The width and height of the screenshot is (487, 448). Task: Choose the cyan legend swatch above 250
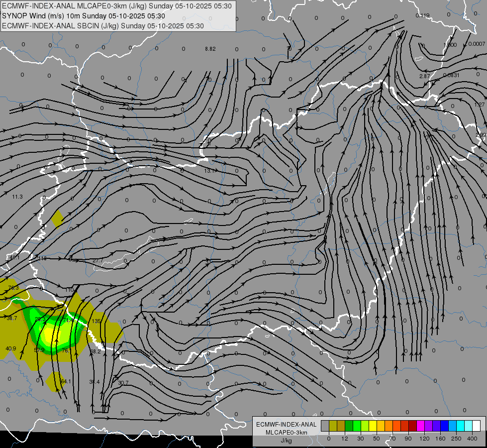460,426
